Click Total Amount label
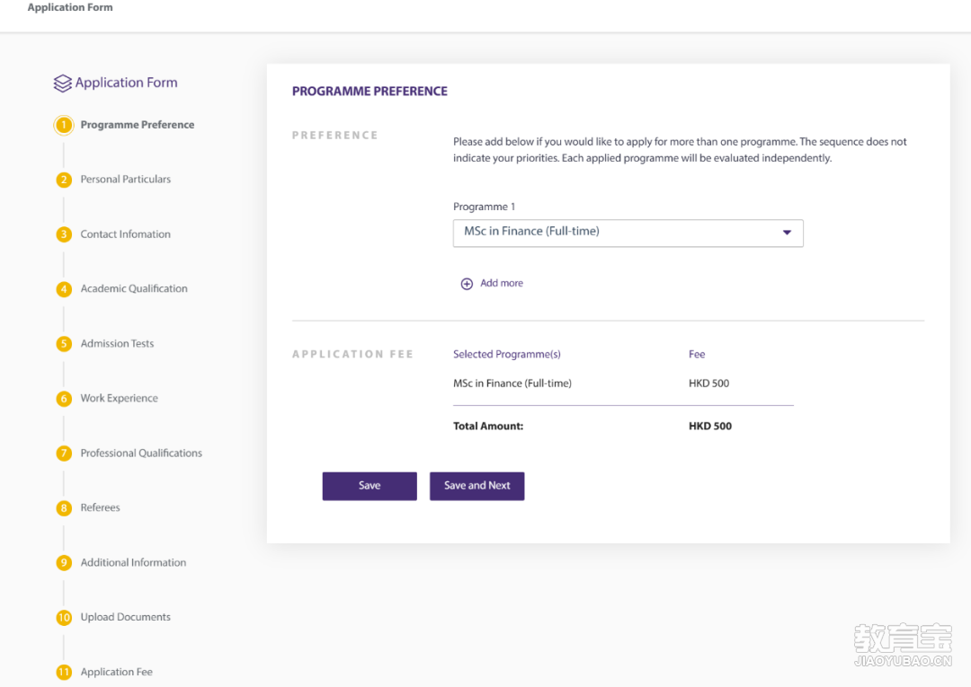The image size is (971, 687). 488,426
